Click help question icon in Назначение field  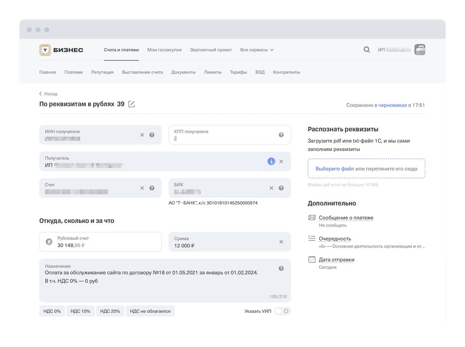281,268
